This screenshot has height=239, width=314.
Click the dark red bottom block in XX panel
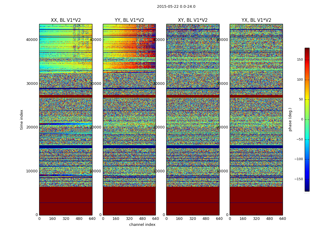(x=66, y=201)
